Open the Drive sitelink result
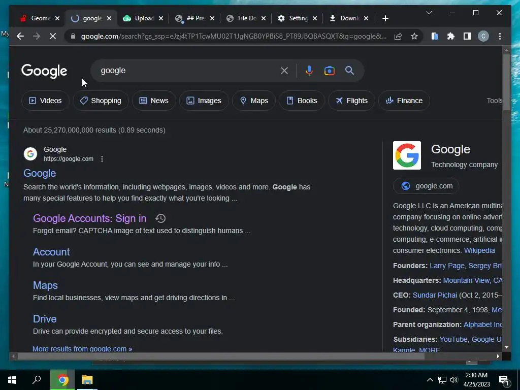The image size is (520, 390). (45, 319)
